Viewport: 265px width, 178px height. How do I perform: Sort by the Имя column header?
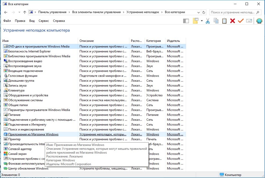[5, 41]
